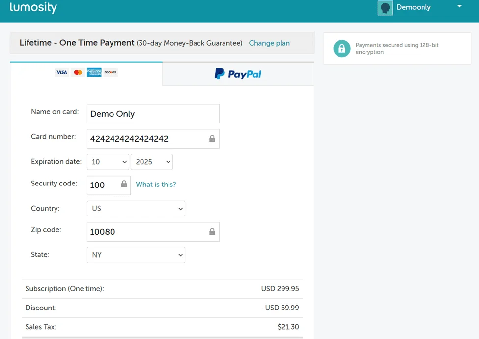Click the Discover card icon

(110, 72)
